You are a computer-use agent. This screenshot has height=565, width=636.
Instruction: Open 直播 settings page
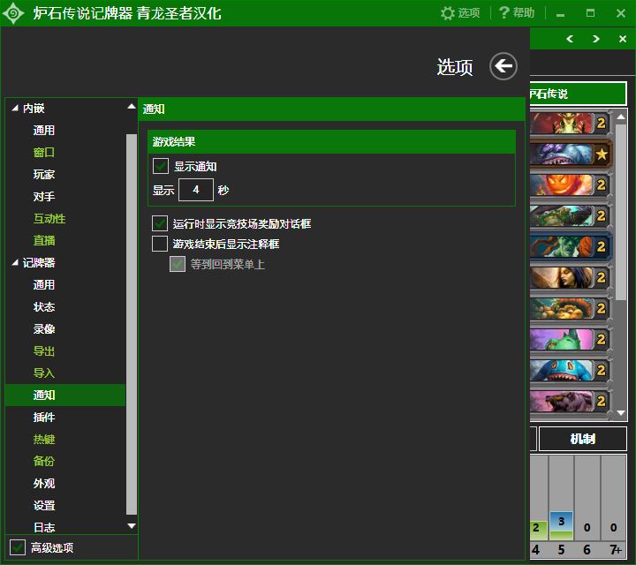[x=44, y=241]
